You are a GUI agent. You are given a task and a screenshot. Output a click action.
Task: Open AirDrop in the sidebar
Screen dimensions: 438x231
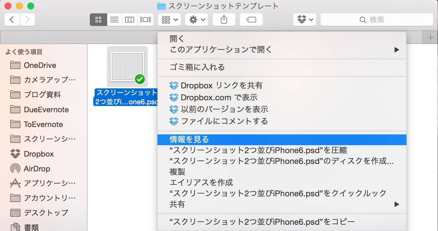(37, 169)
